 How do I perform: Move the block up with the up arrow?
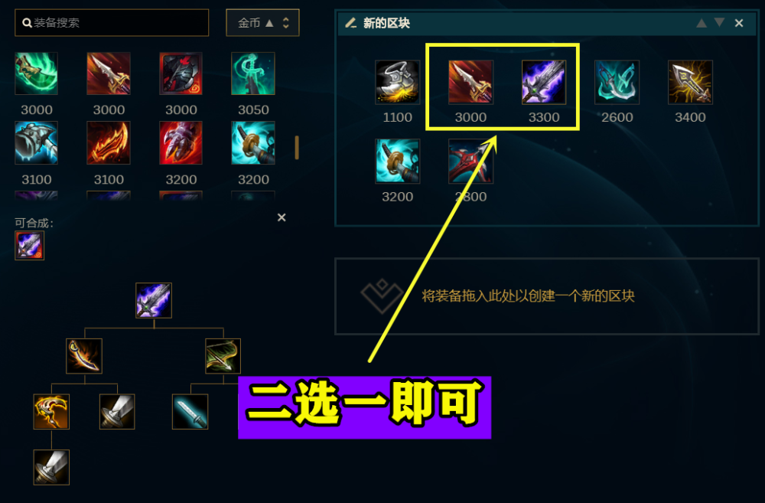702,23
